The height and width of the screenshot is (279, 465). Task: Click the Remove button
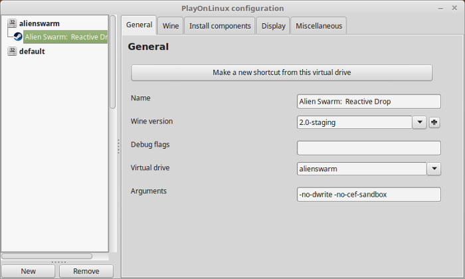click(86, 271)
